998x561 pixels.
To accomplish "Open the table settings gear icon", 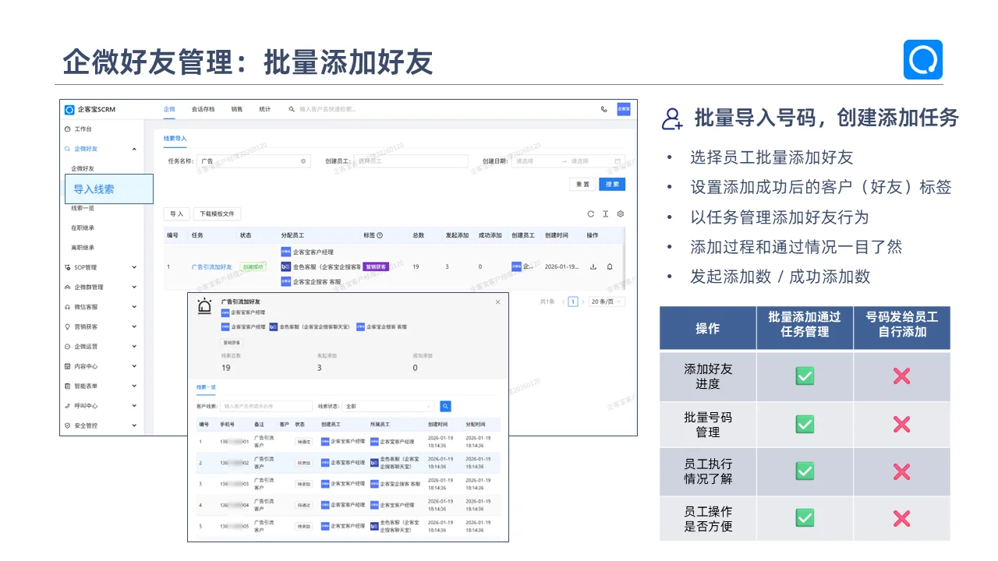I will 621,213.
